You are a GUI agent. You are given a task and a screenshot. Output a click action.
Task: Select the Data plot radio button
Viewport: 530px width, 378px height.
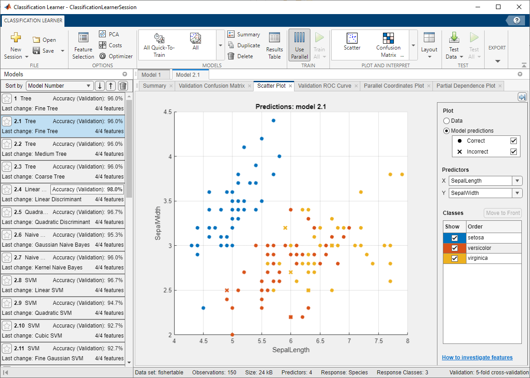[447, 121]
